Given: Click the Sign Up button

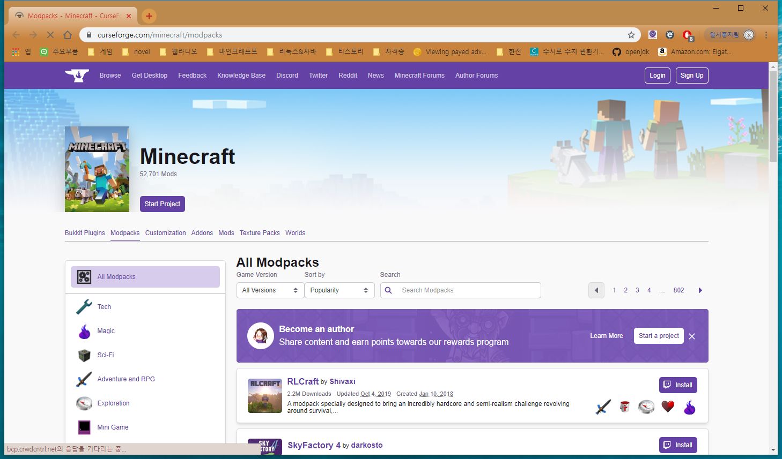Looking at the screenshot, I should [x=692, y=76].
